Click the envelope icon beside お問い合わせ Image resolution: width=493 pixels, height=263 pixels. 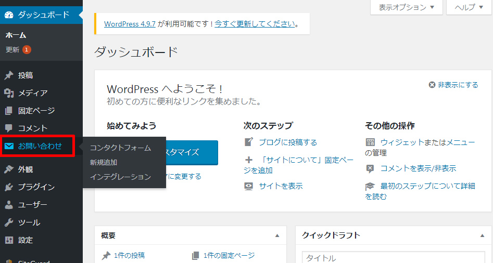9,146
